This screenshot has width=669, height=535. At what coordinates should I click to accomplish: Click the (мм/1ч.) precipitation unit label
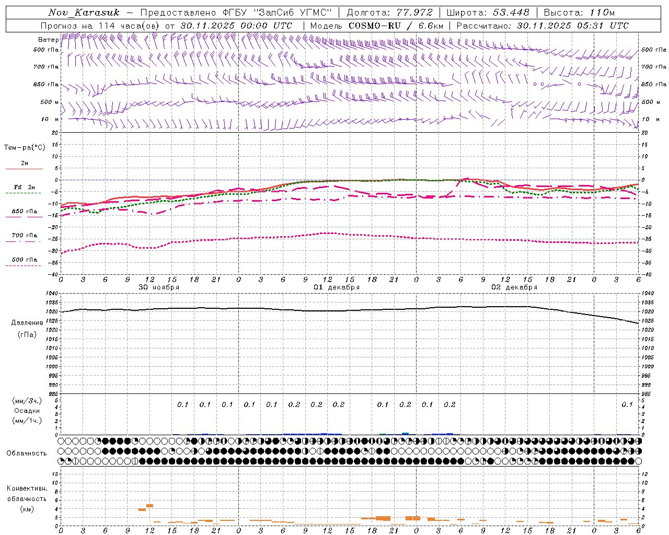coord(27,421)
